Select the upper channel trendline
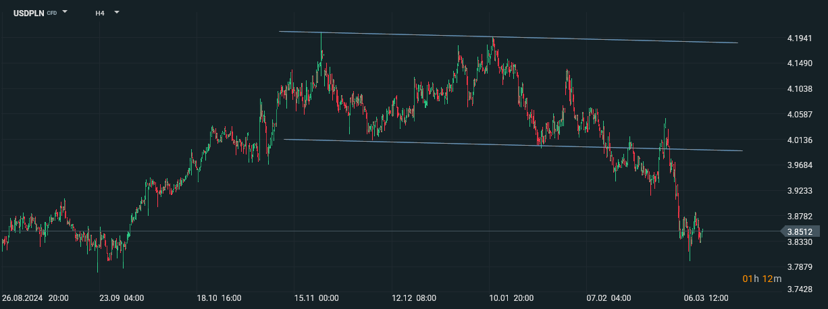 click(508, 37)
